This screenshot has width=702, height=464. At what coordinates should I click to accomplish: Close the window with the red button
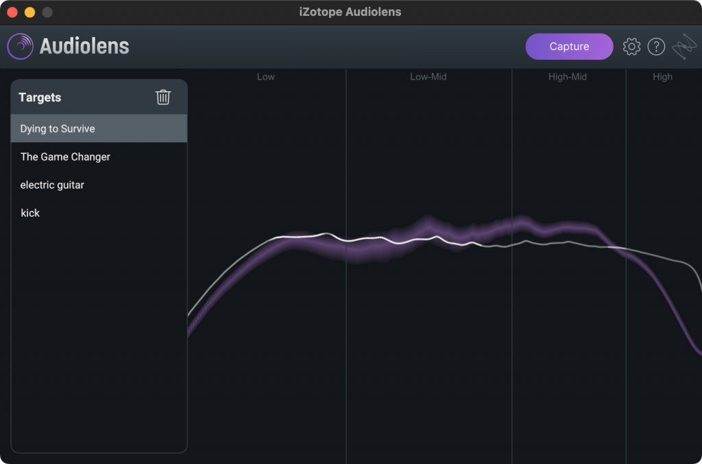tap(12, 12)
